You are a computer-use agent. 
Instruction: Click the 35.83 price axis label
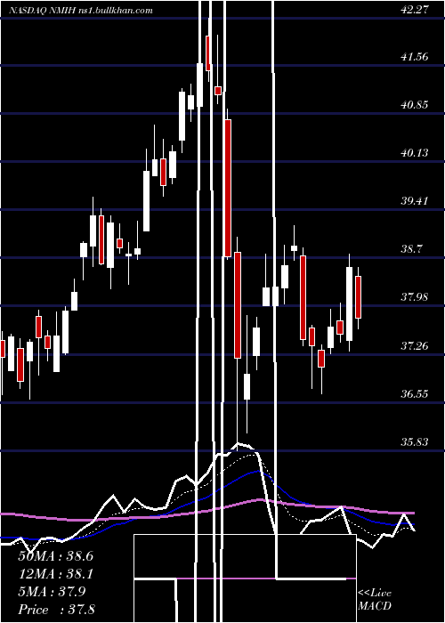click(x=415, y=441)
